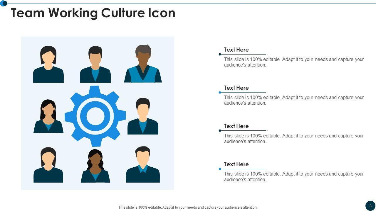Click the second "Text Here" heading
Screen dimensions: 376x211
pos(236,88)
